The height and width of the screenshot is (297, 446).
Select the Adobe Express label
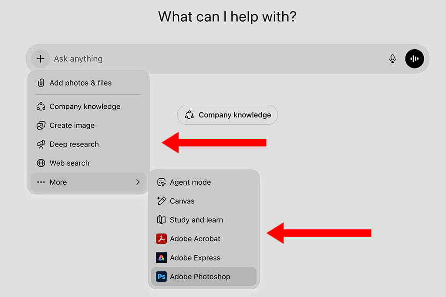pyautogui.click(x=195, y=258)
